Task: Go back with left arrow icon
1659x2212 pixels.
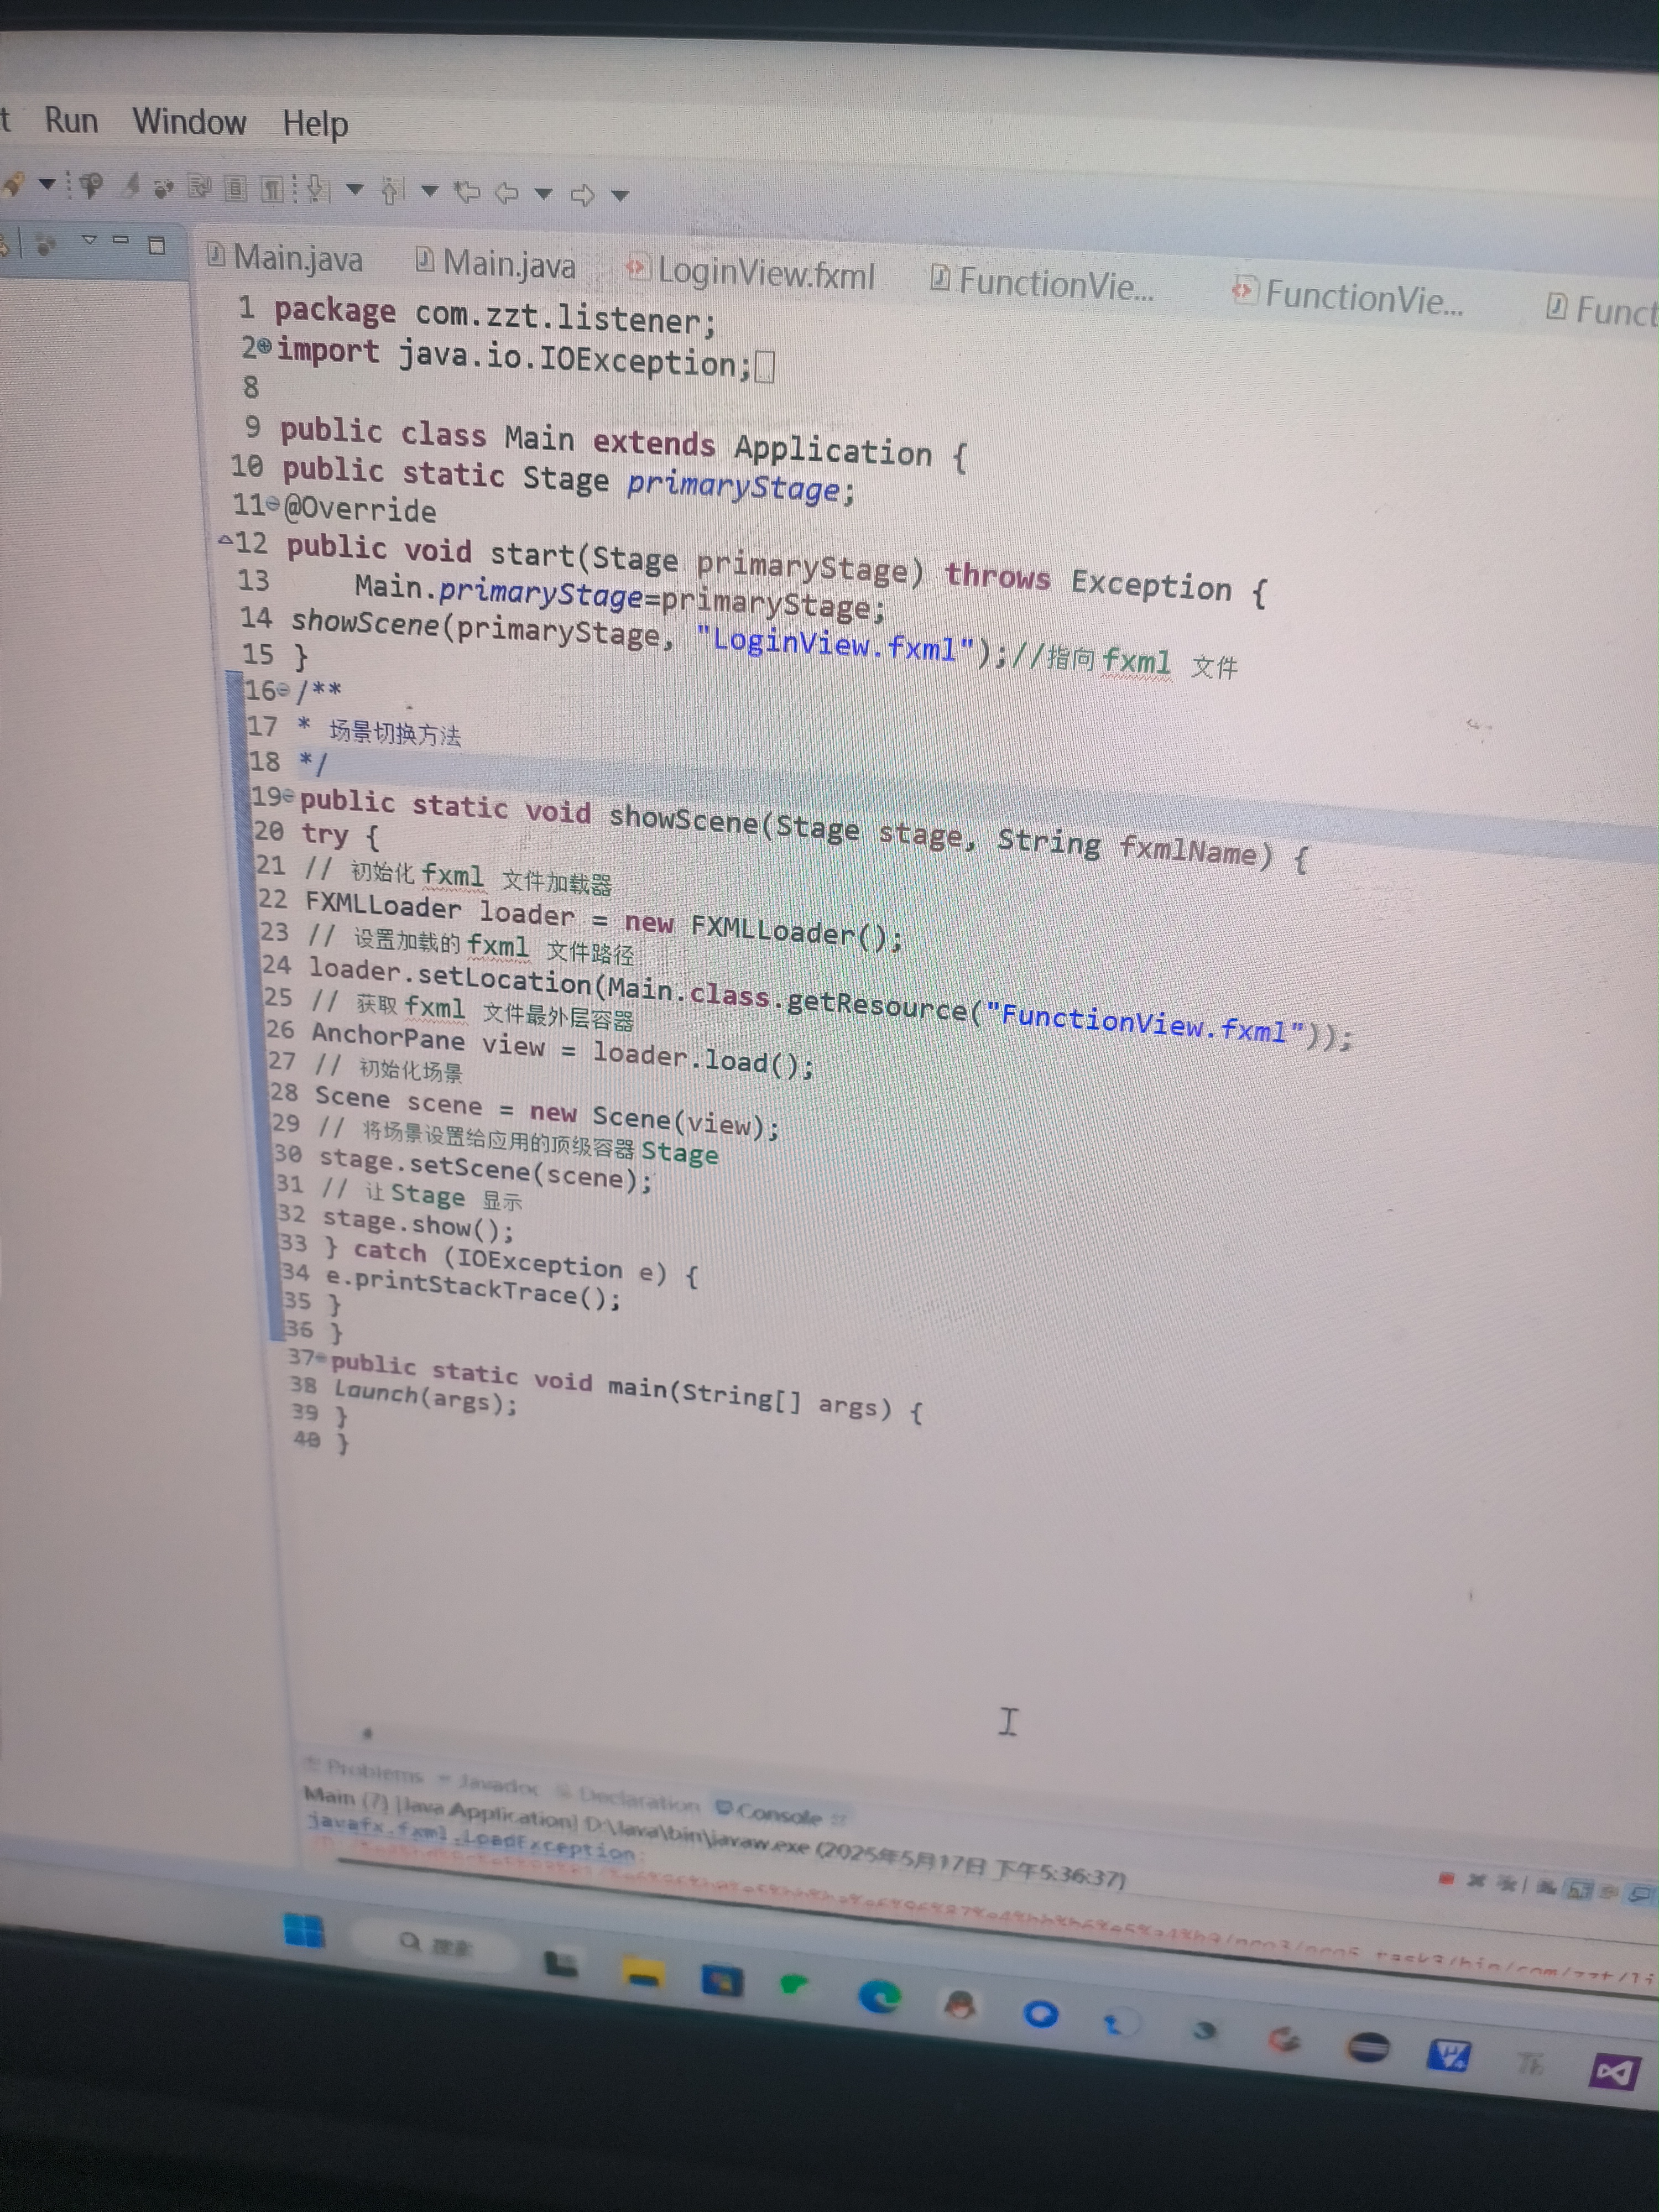Action: [507, 192]
